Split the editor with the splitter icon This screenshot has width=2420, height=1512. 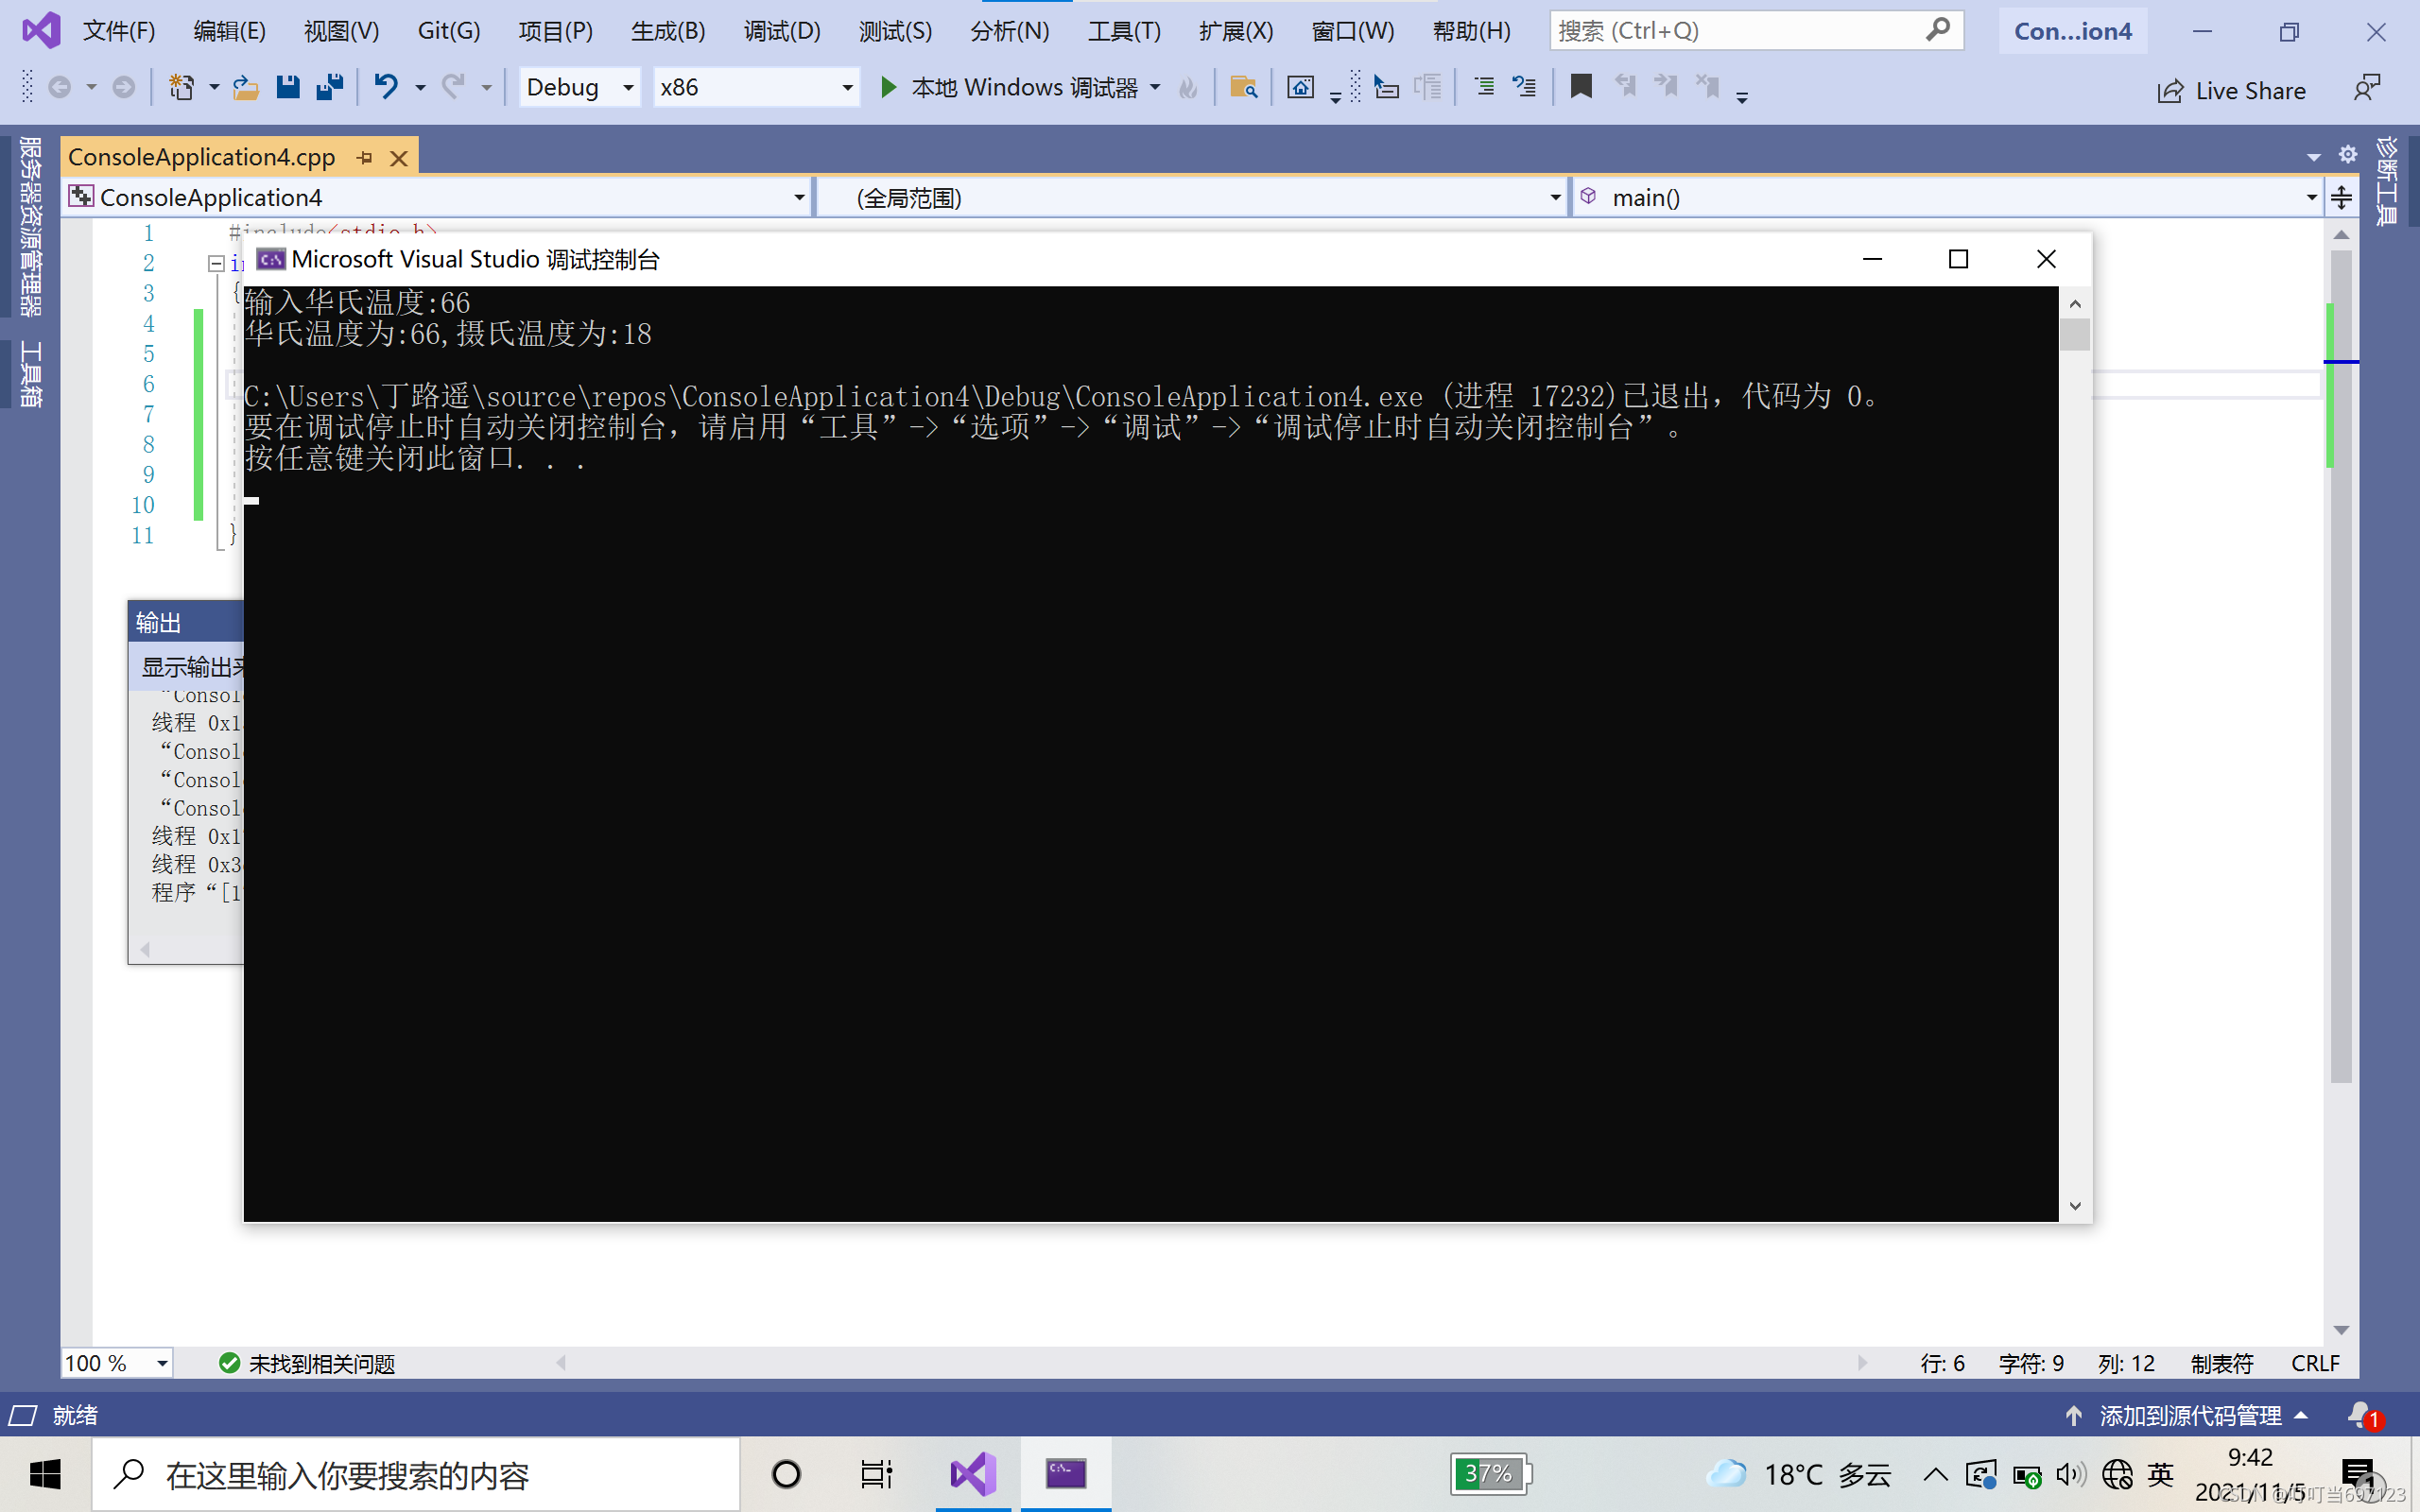[x=2341, y=198]
